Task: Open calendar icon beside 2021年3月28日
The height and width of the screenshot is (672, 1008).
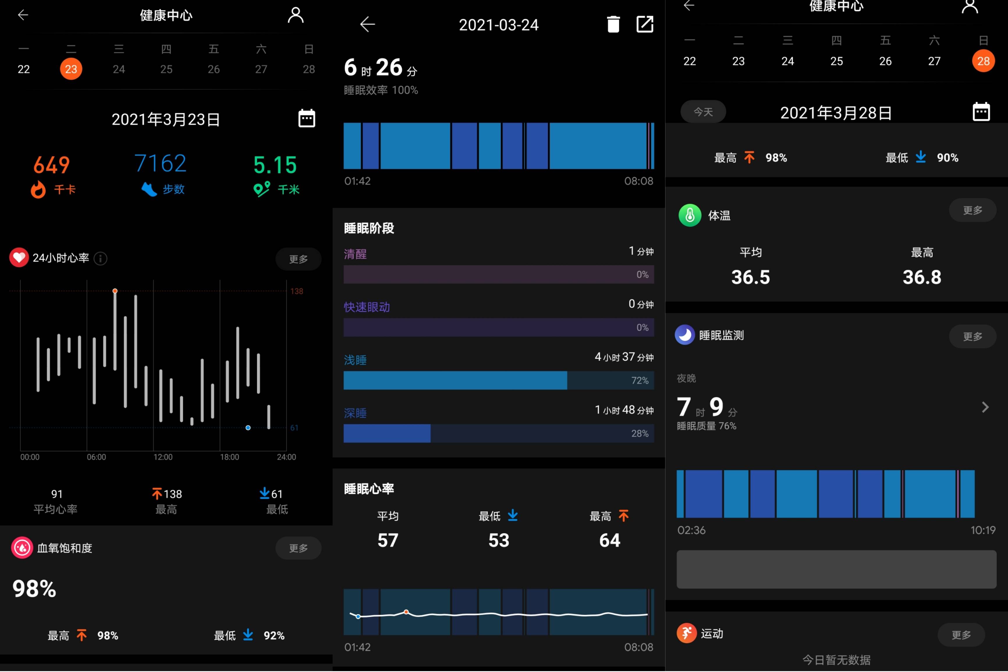Action: pos(981,112)
